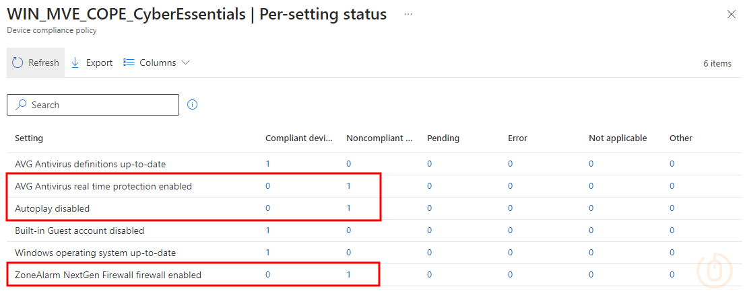Viewport: 745px width, 301px height.
Task: Click the Pending column header
Action: pyautogui.click(x=443, y=138)
